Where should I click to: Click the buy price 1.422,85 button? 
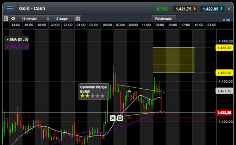pyautogui.click(x=212, y=9)
